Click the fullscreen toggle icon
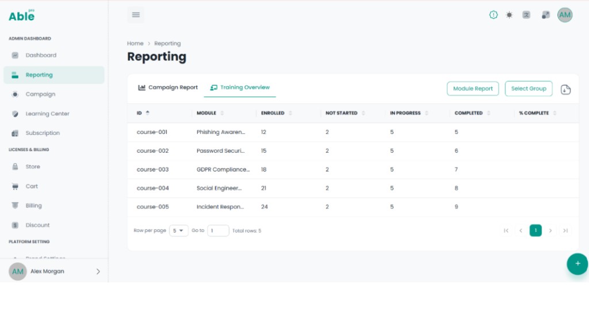Screen dimensions: 589x317 [545, 15]
